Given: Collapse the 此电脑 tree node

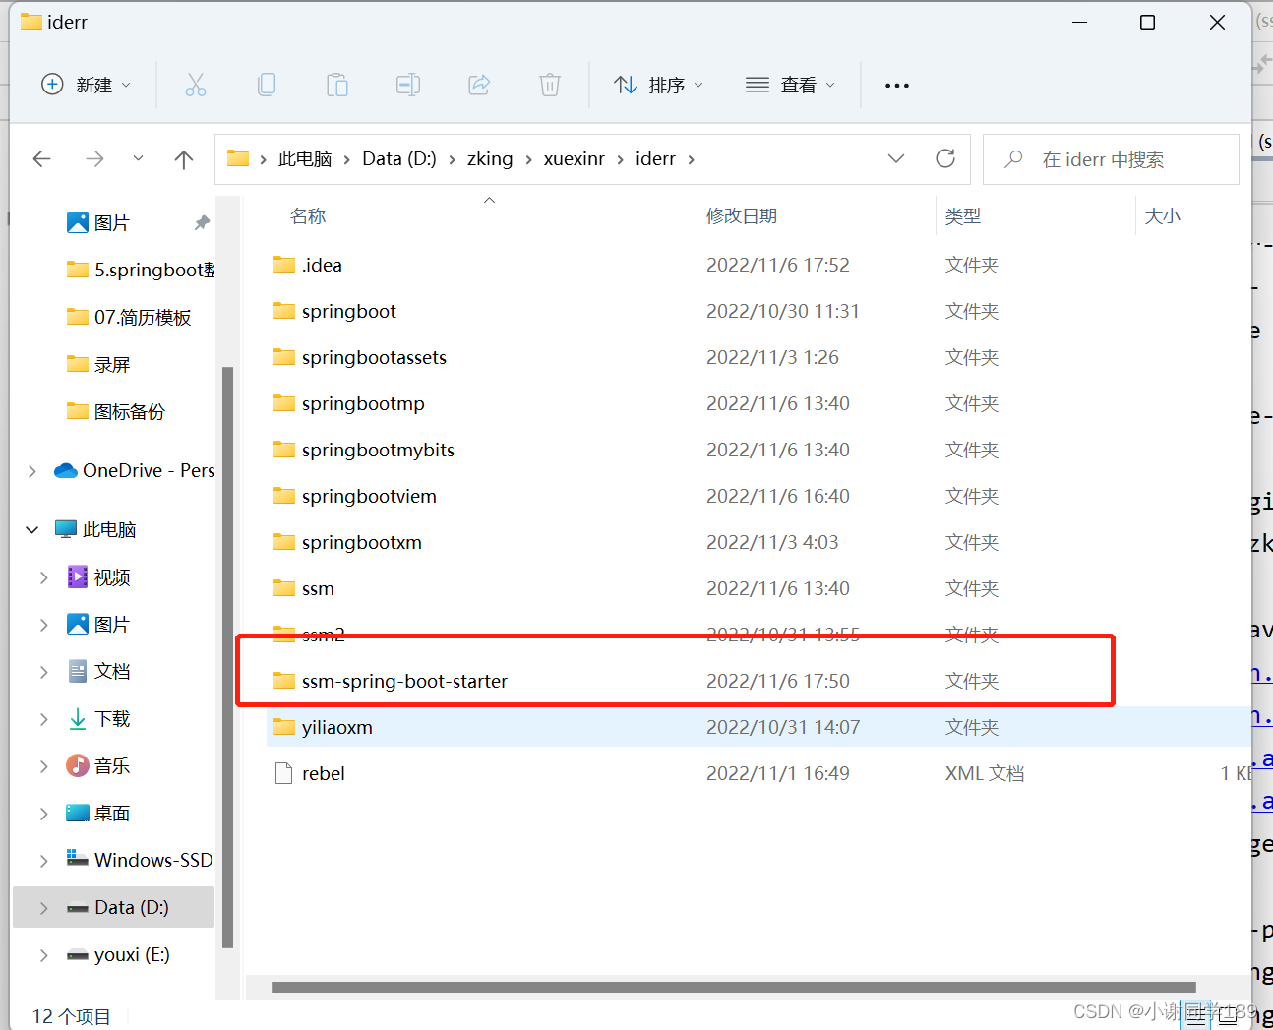Looking at the screenshot, I should coord(32,530).
